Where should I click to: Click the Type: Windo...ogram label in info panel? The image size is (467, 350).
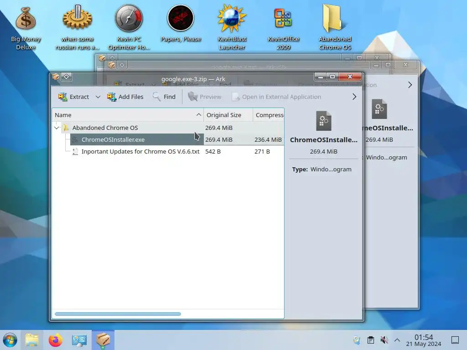pos(322,170)
